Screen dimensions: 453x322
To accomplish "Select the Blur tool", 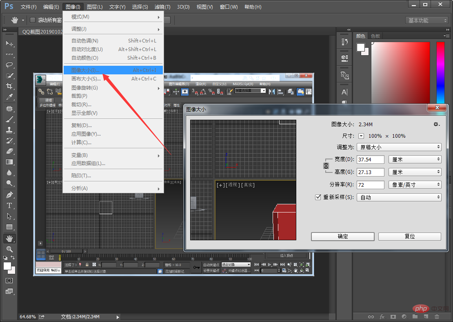I will point(9,173).
